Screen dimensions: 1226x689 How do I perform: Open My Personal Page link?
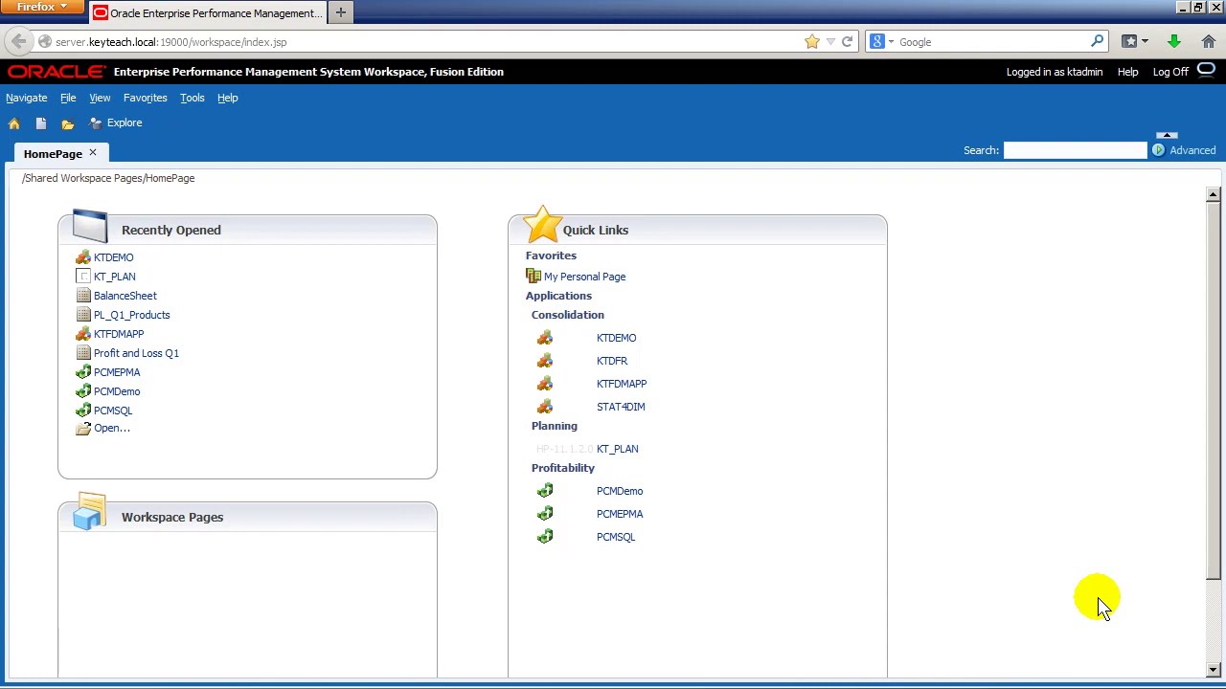click(585, 277)
